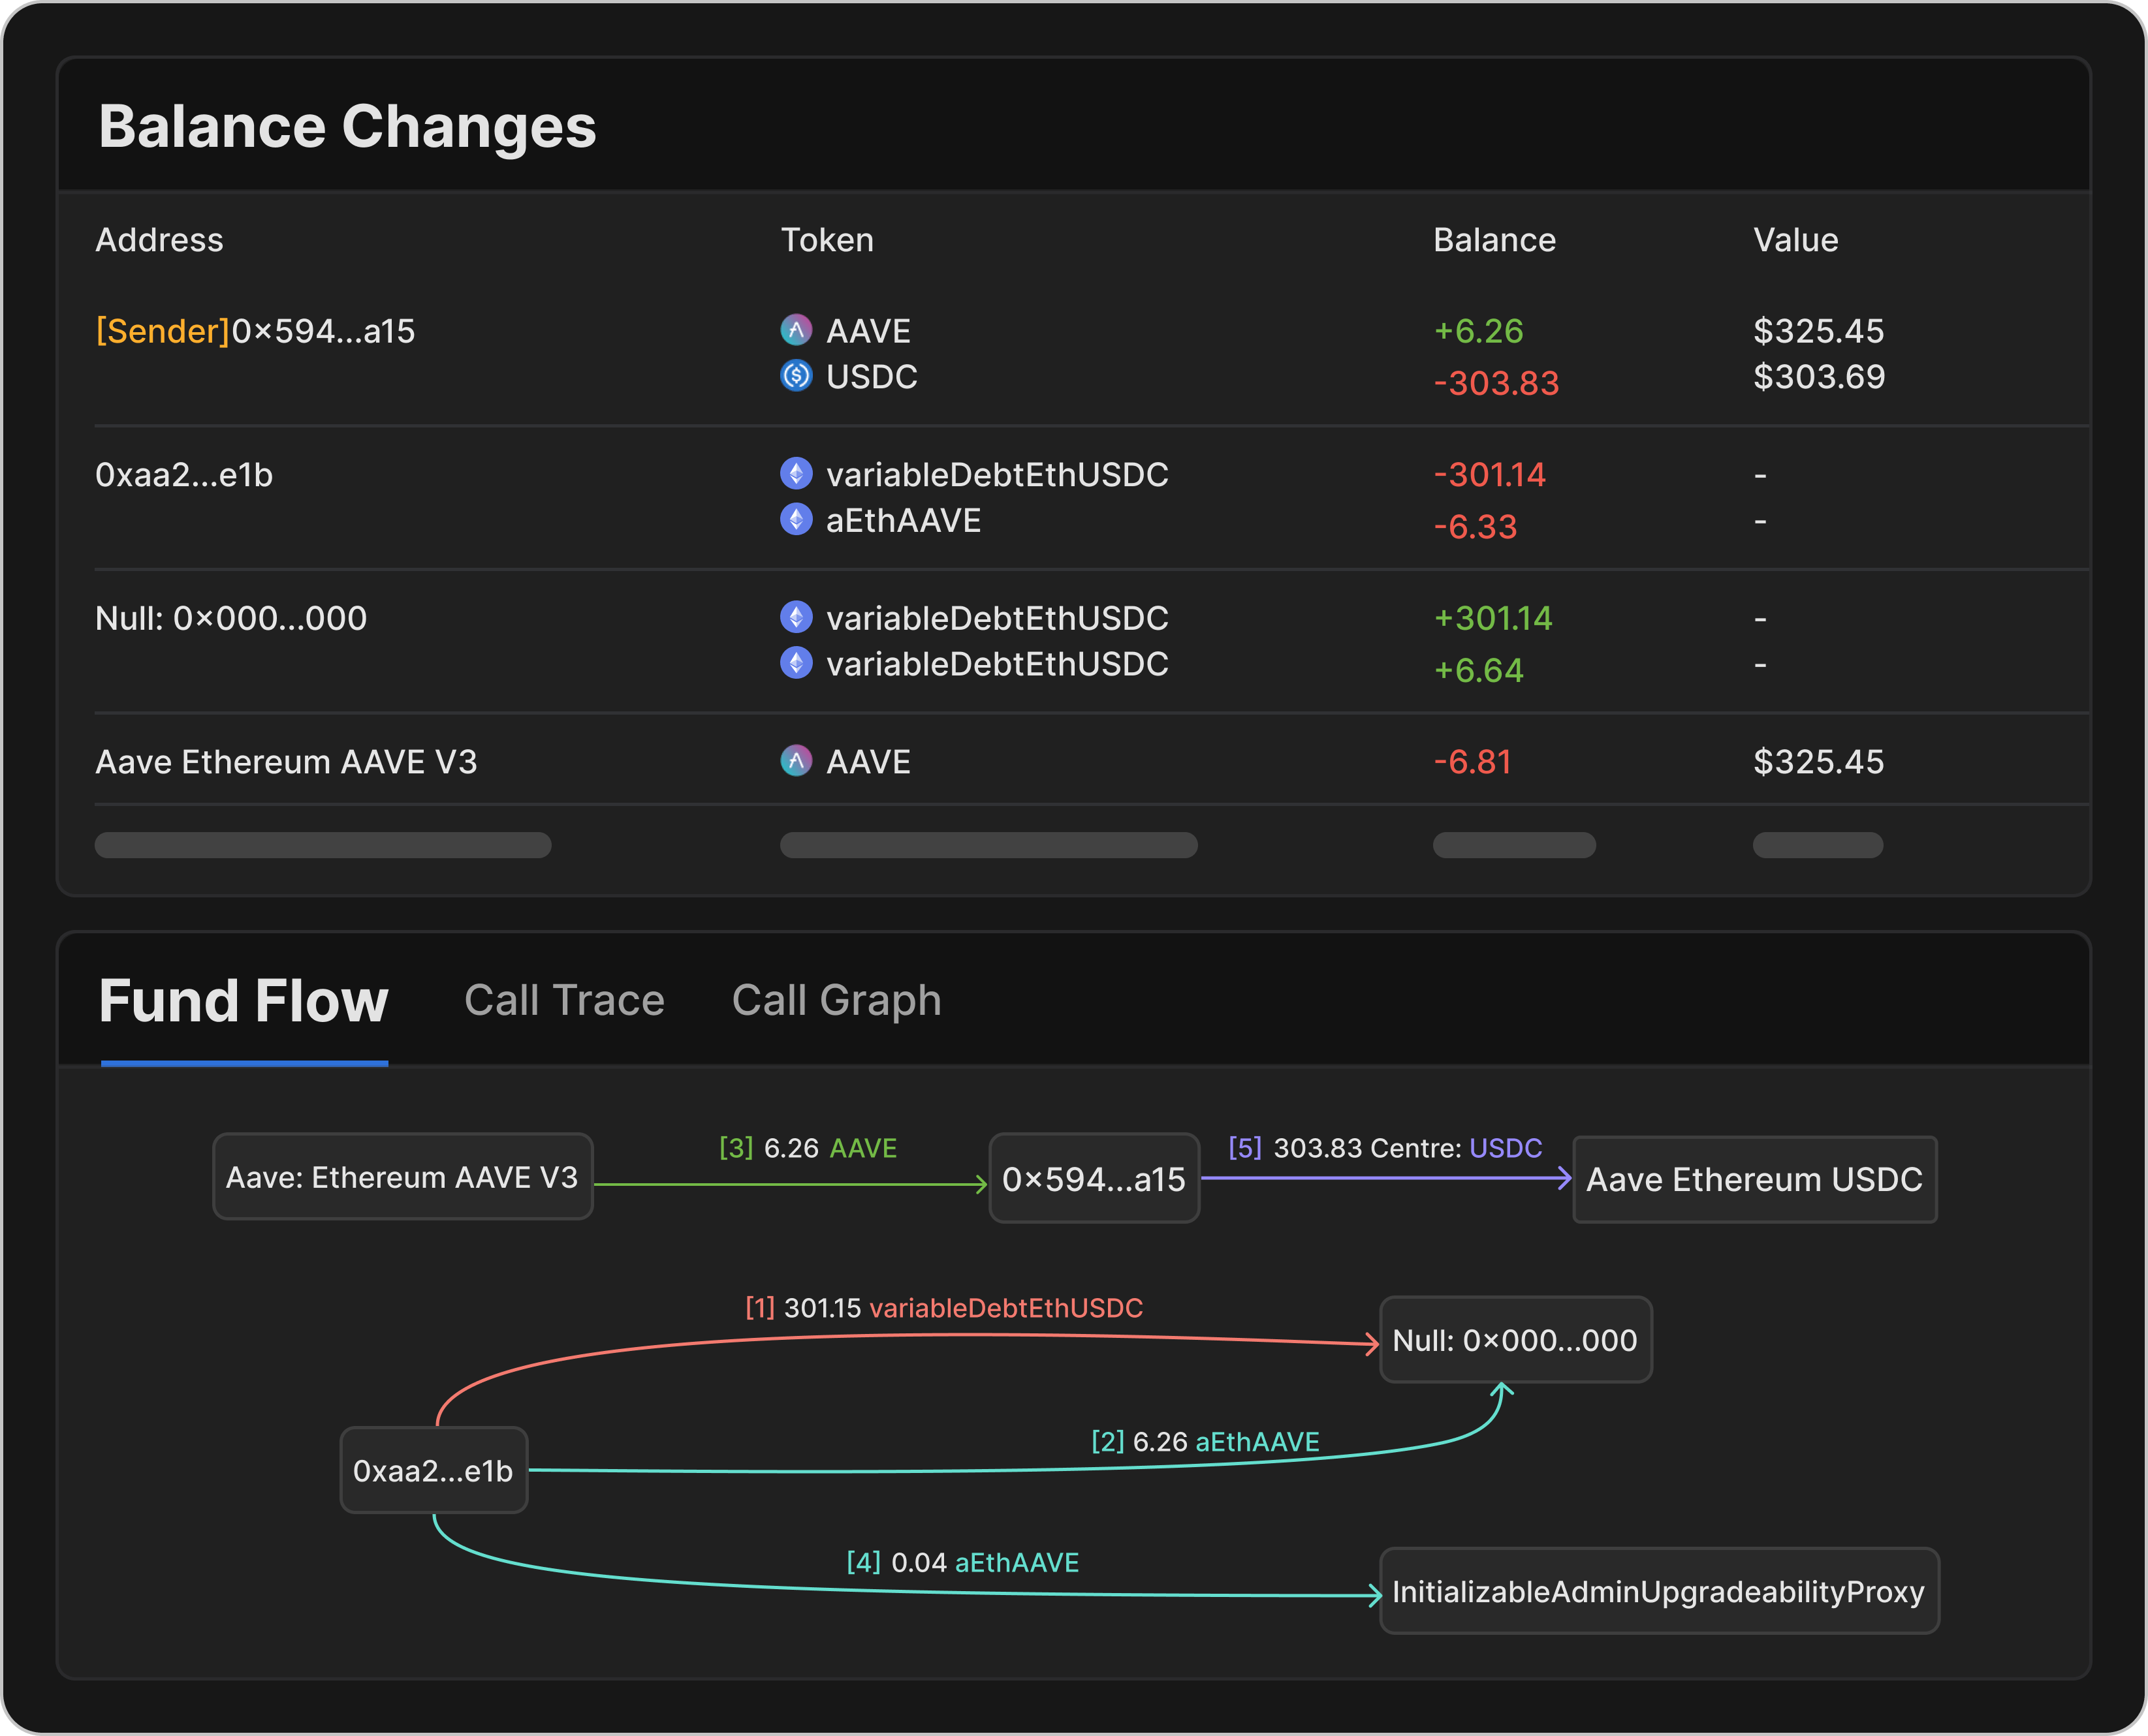The height and width of the screenshot is (1736, 2148).
Task: Click the Null: 0x000...000 flow node
Action: point(1516,1340)
